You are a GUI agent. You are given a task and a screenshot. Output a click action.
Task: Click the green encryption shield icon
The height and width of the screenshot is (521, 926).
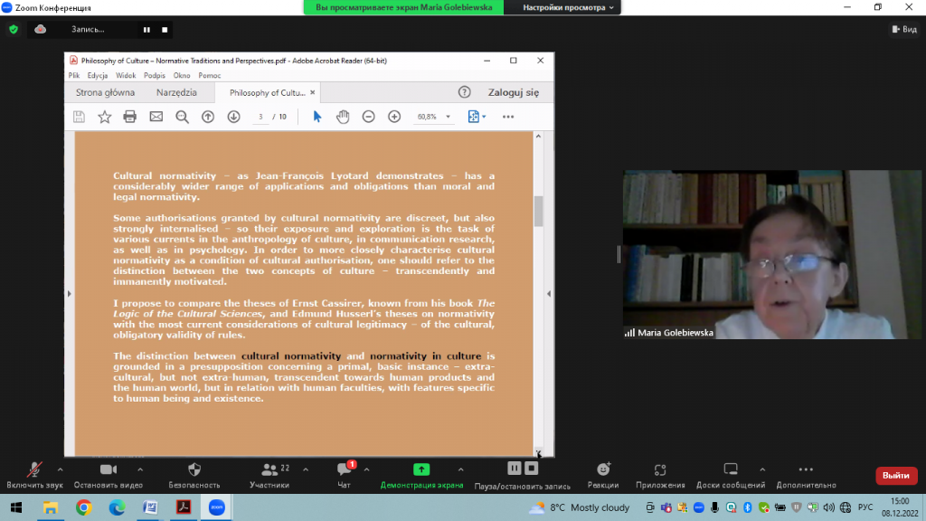pos(14,29)
